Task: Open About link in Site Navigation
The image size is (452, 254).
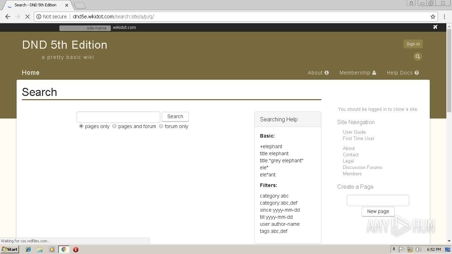Action: [349, 148]
